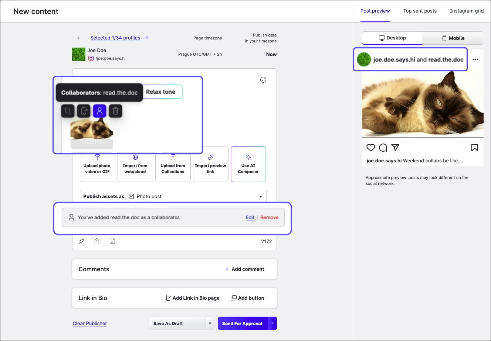Expand the Publish assets as dropdown

pos(260,197)
